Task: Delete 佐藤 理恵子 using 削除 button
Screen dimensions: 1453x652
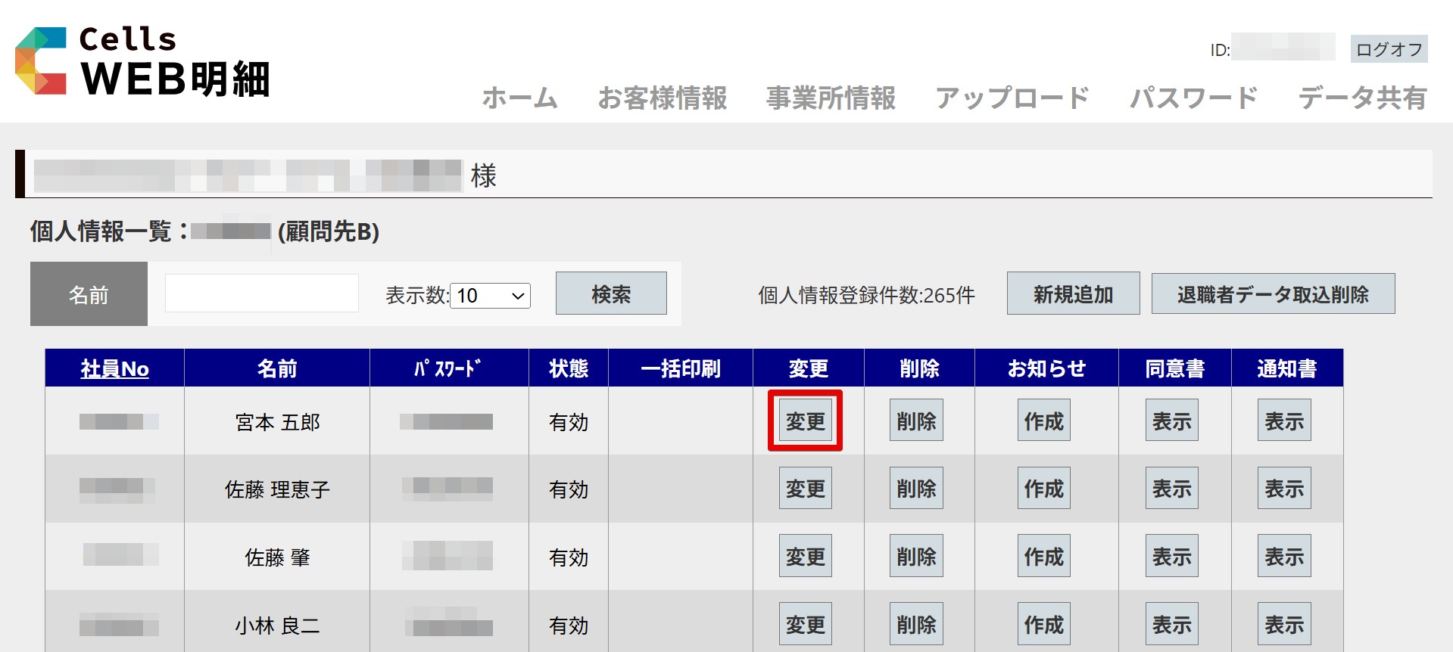Action: click(916, 489)
